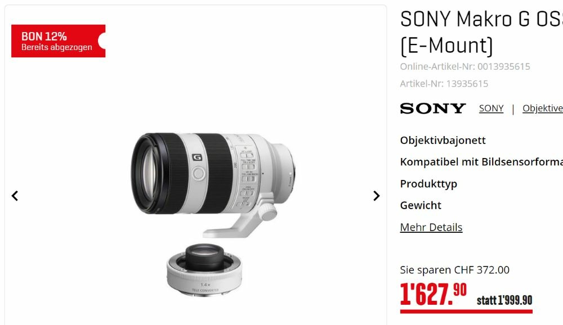Click the BON 12% coupon badge

click(x=58, y=41)
